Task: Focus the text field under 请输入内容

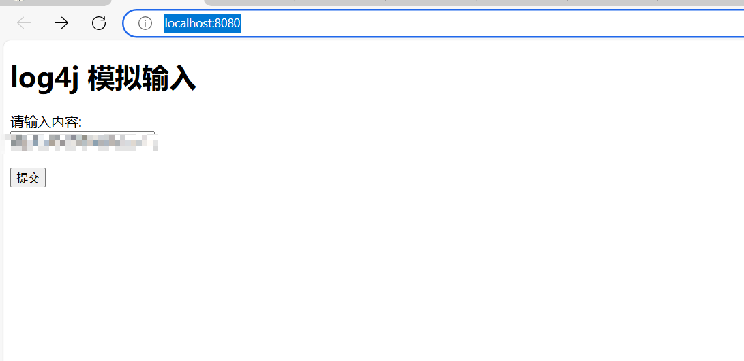Action: click(83, 142)
